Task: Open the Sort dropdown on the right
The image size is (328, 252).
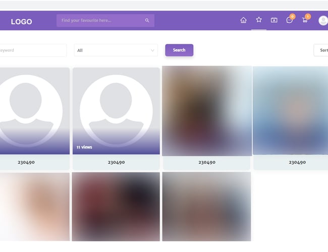Action: (x=321, y=50)
